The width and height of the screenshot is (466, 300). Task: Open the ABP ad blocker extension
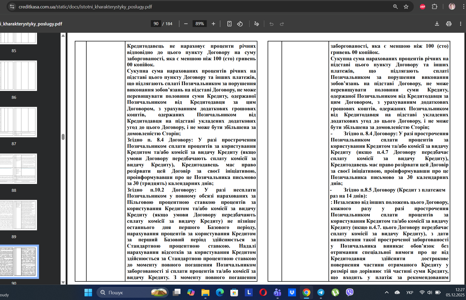tap(422, 7)
